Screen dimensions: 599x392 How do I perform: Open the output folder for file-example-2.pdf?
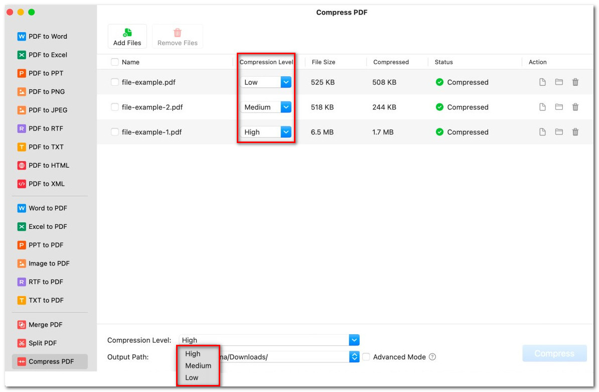(559, 107)
